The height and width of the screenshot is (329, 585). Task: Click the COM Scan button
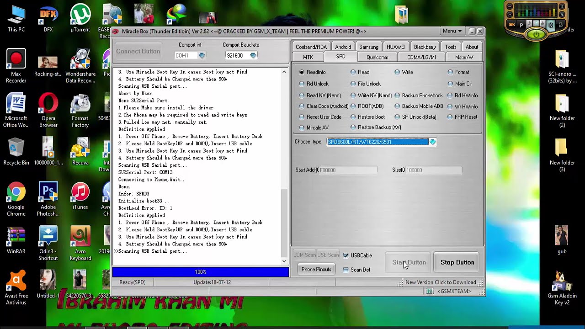click(x=304, y=255)
